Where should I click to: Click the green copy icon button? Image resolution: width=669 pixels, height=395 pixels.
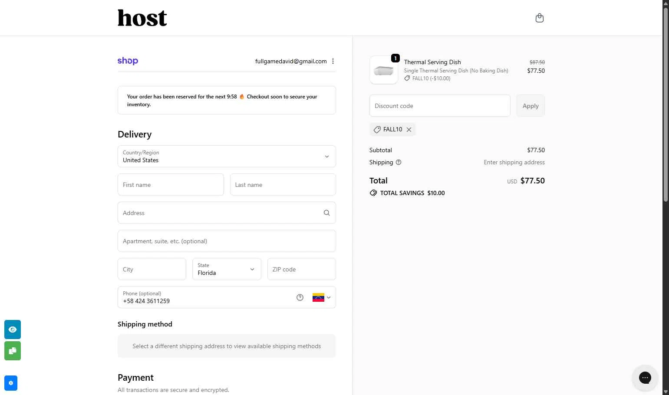[x=13, y=351]
